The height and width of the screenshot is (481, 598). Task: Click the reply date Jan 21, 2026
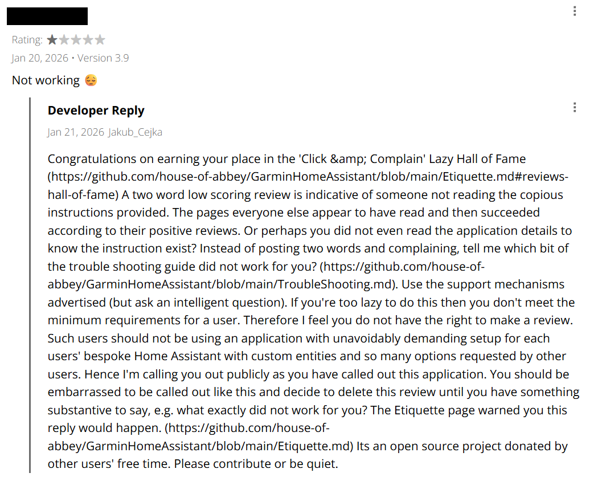tap(76, 132)
